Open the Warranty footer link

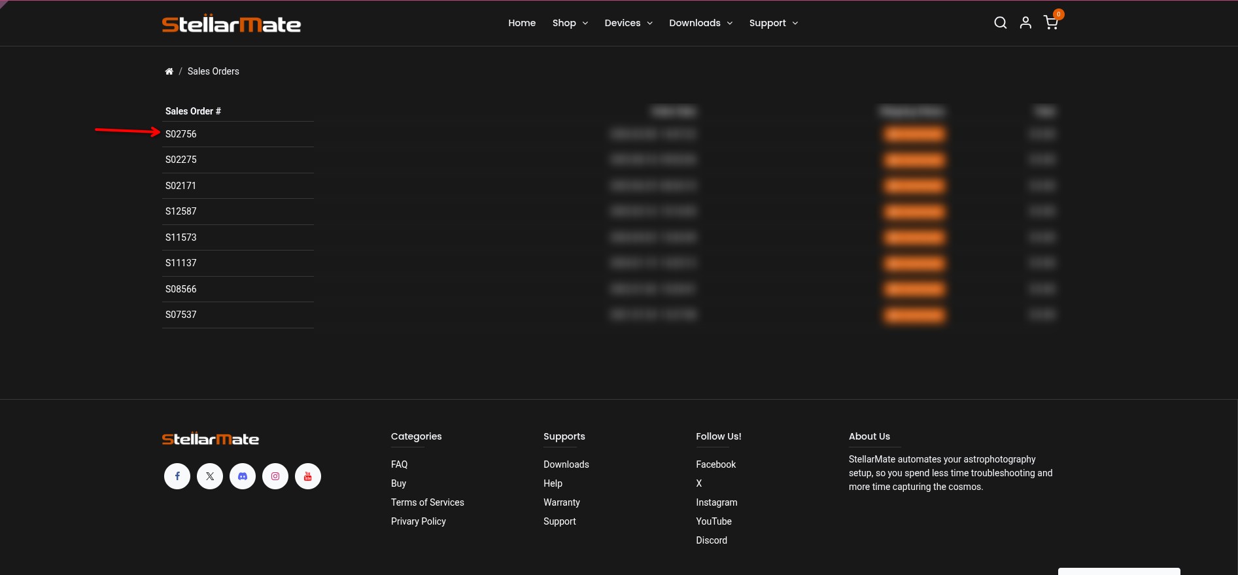(x=562, y=502)
